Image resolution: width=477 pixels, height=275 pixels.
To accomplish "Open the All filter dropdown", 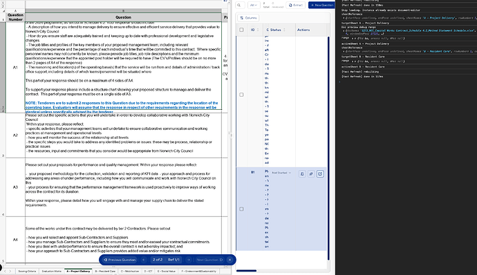I will coord(254,5).
